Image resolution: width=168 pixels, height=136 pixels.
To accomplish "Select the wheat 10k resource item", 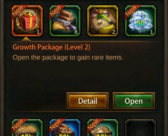I will pyautogui.click(x=27, y=127).
